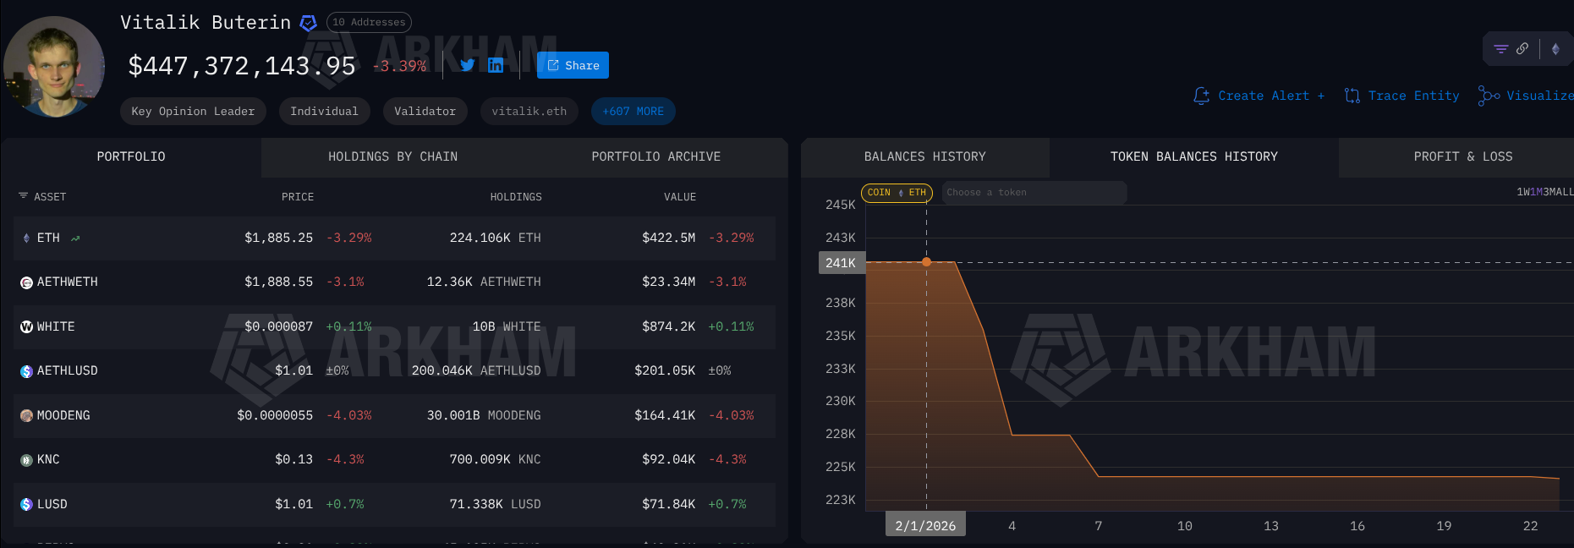Click the 700.009K KNC holdings
The height and width of the screenshot is (548, 1574).
tap(495, 460)
